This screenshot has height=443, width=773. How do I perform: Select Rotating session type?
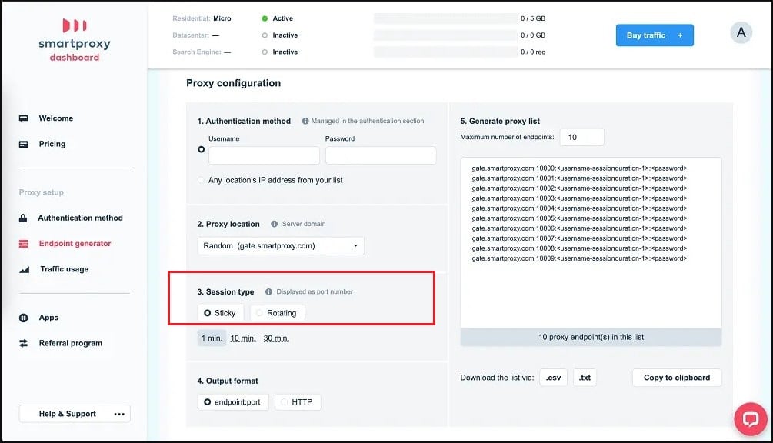[x=277, y=313]
